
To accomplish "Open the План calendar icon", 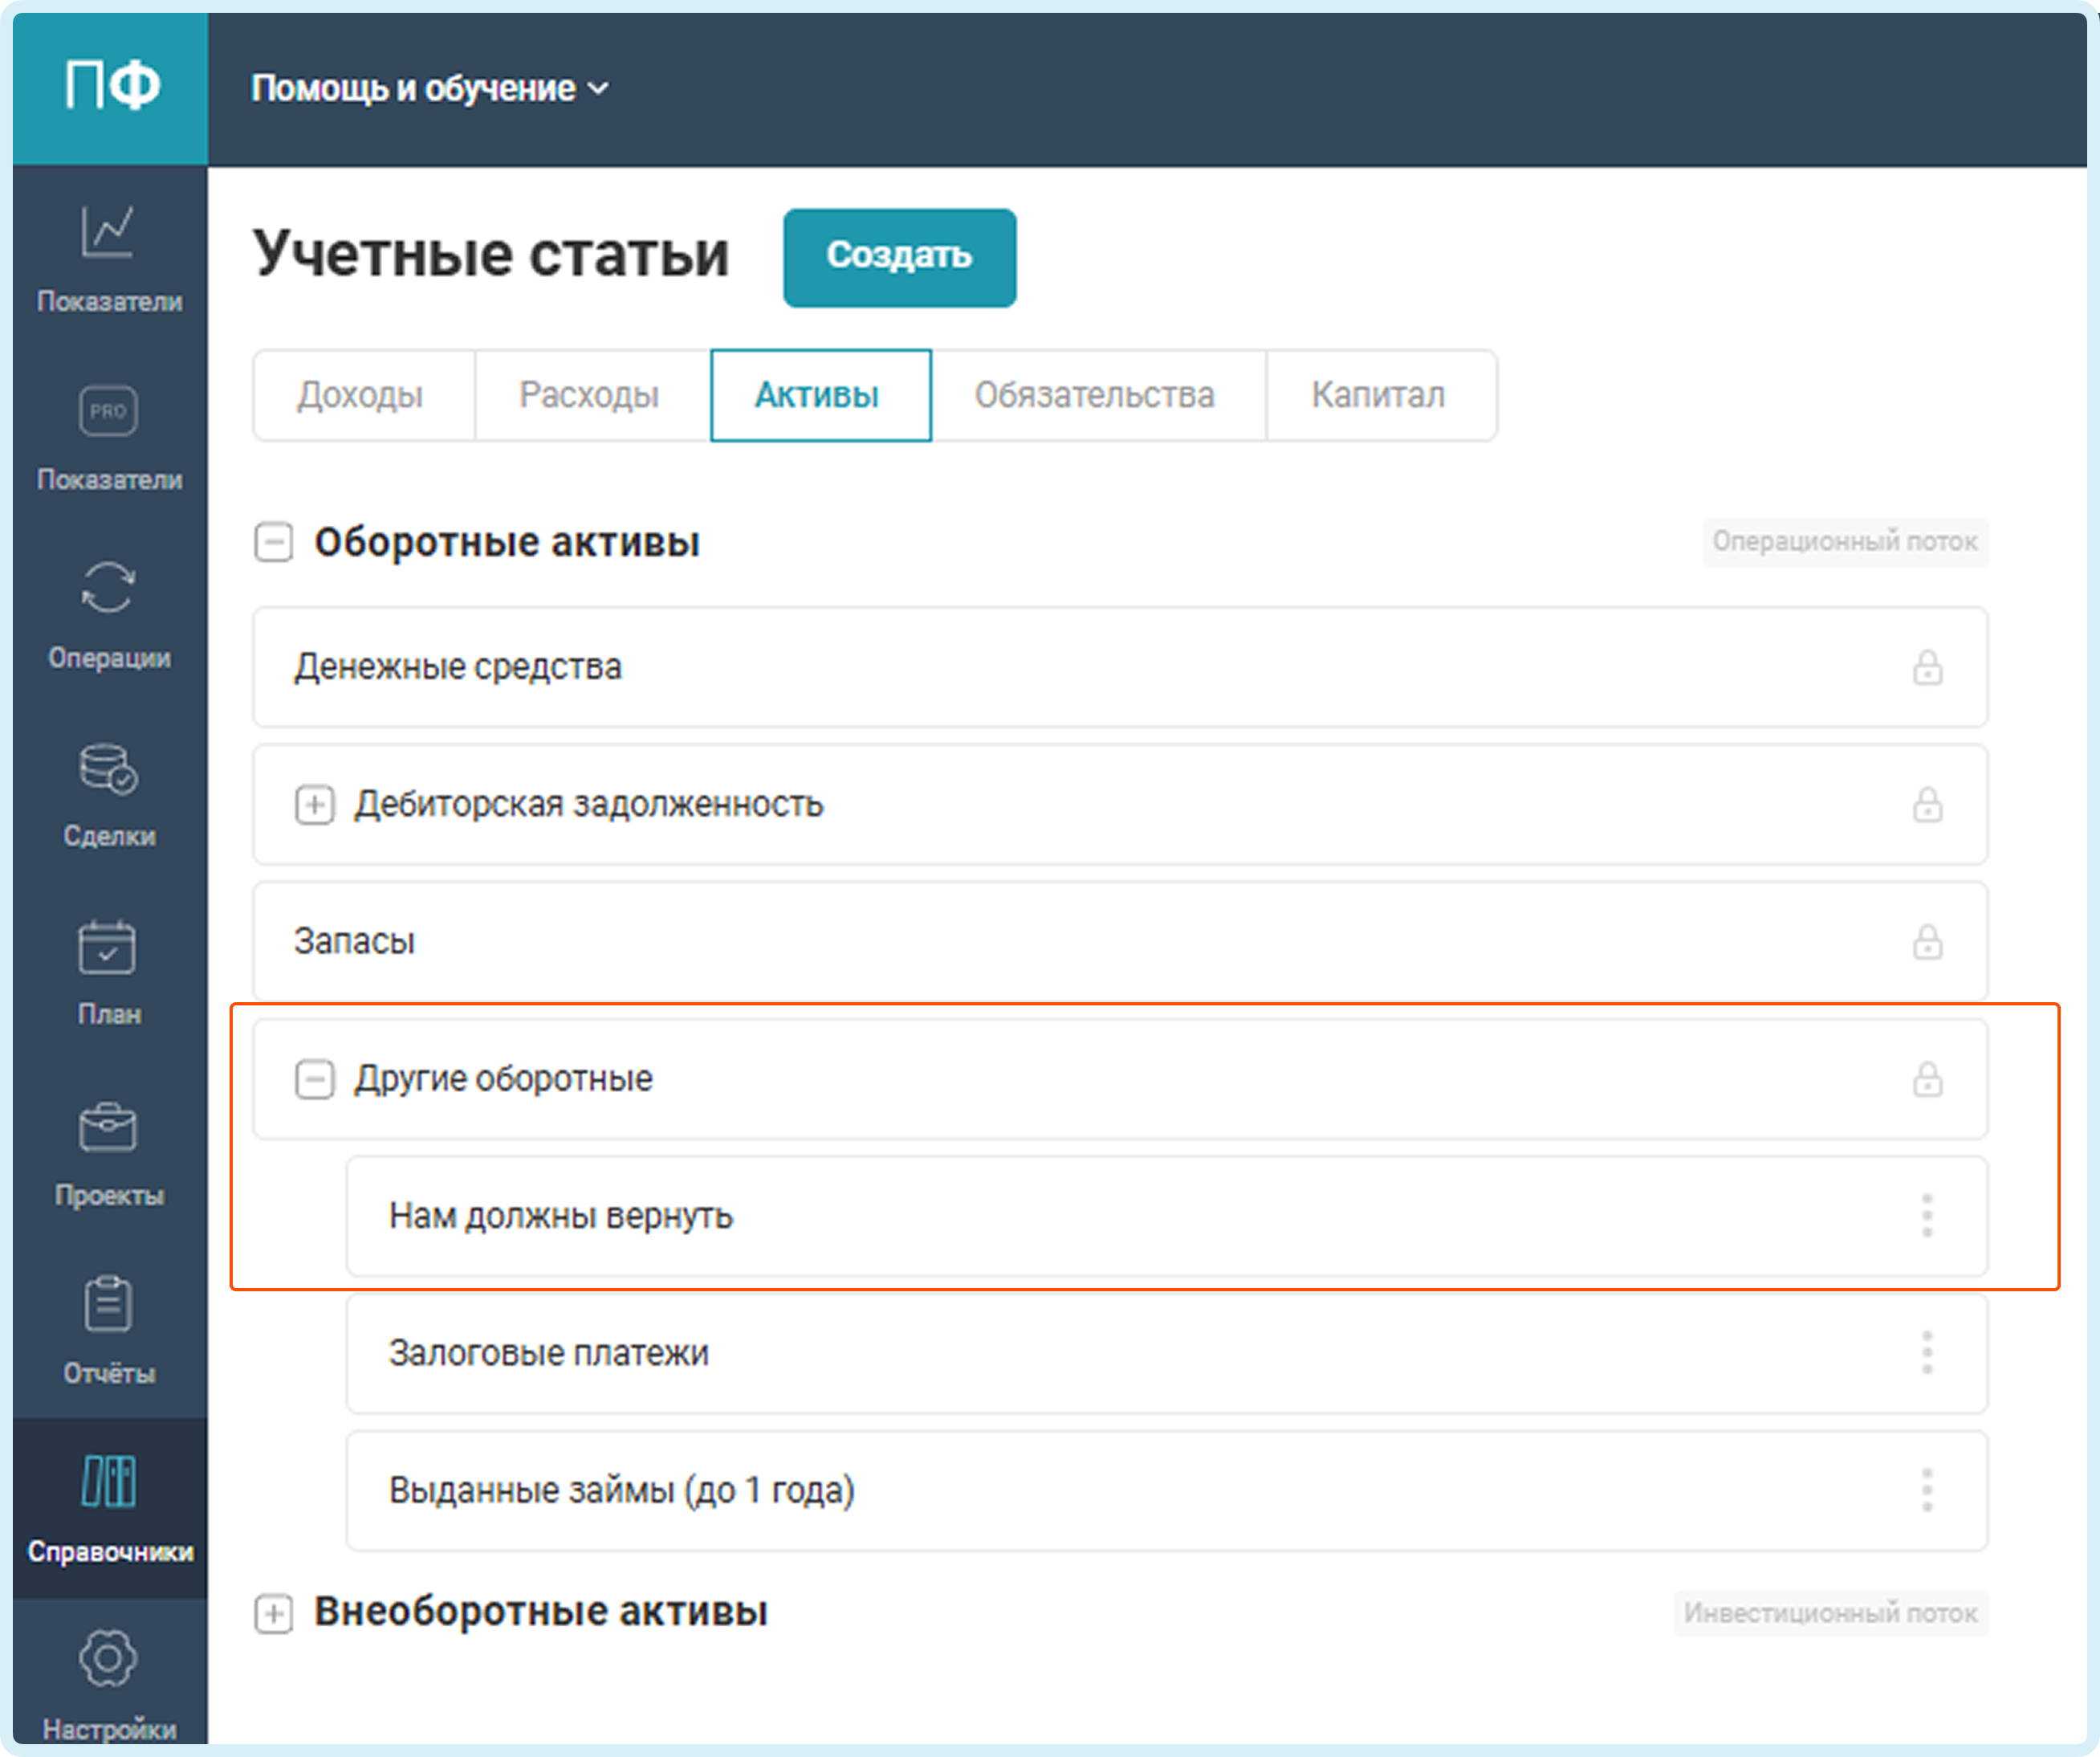I will pos(108,948).
